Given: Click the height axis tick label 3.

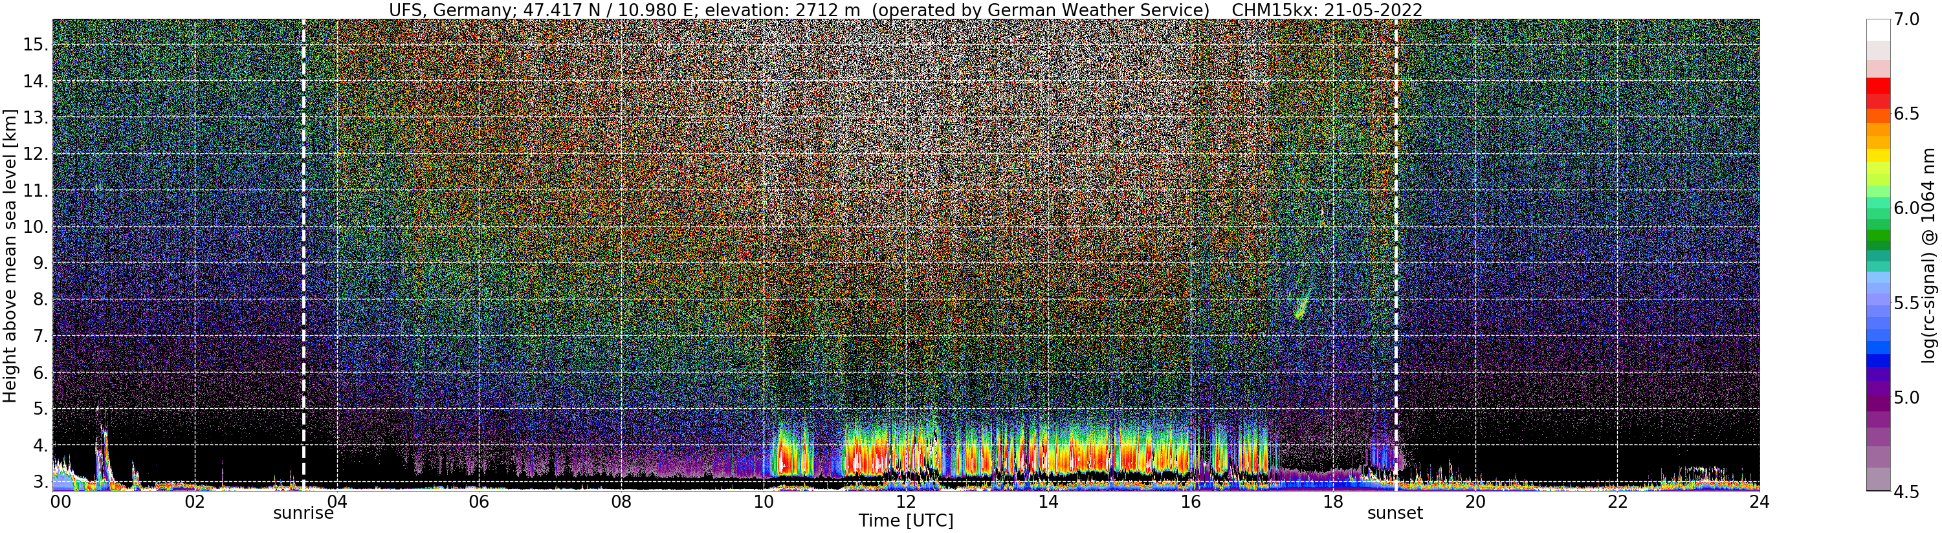Looking at the screenshot, I should point(41,482).
